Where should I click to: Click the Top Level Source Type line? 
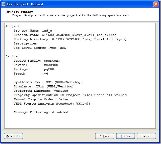point(40,48)
